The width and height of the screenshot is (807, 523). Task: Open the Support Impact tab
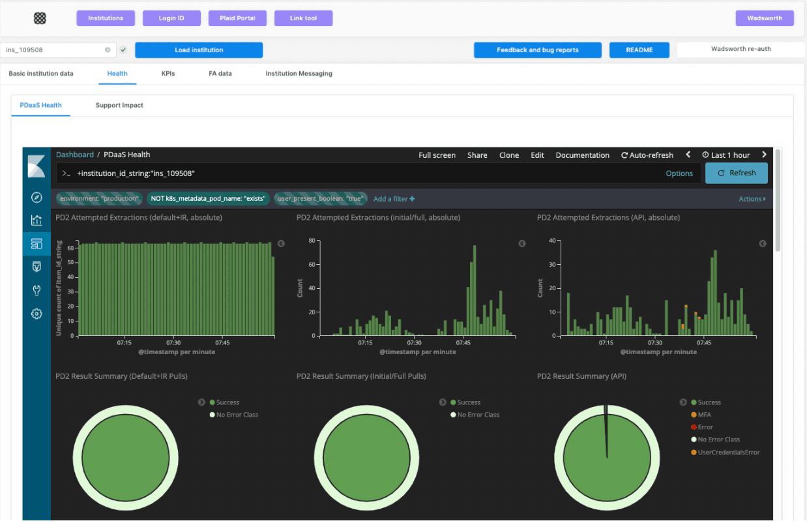click(x=119, y=105)
